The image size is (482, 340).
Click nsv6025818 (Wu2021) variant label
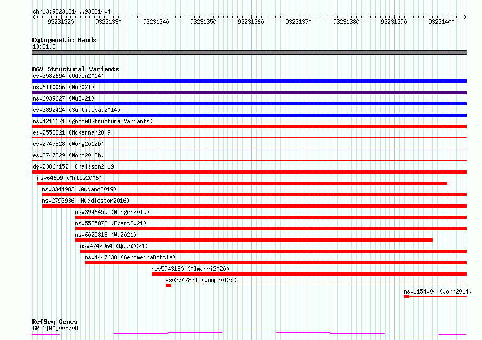106,235
